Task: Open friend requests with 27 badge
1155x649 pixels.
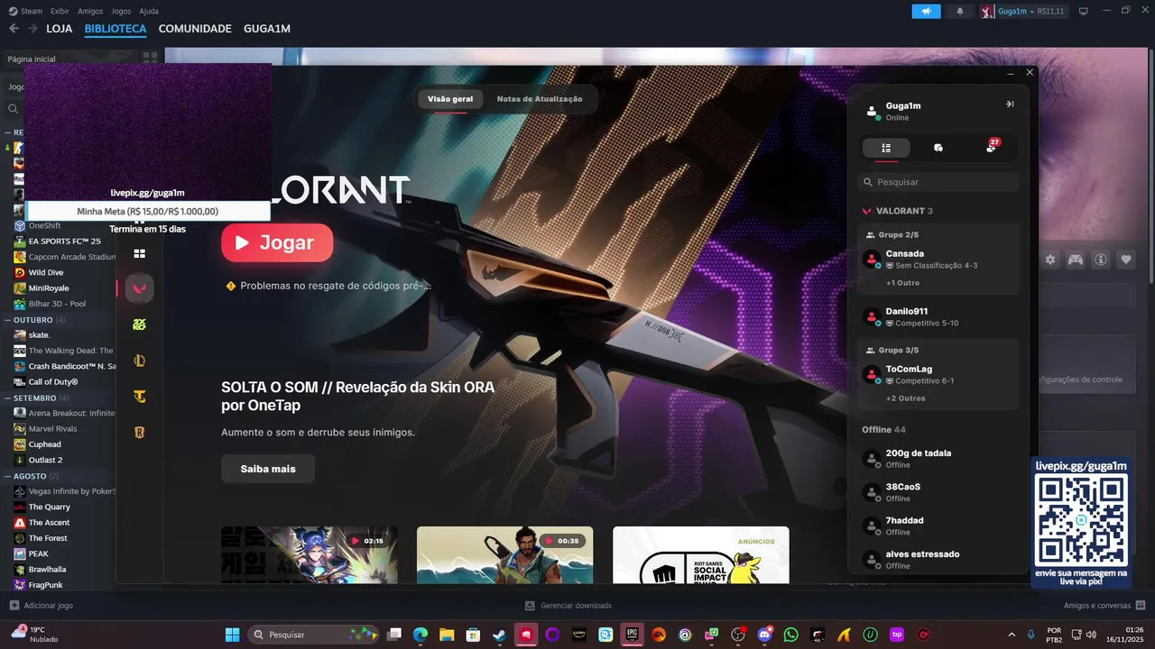Action: point(992,147)
